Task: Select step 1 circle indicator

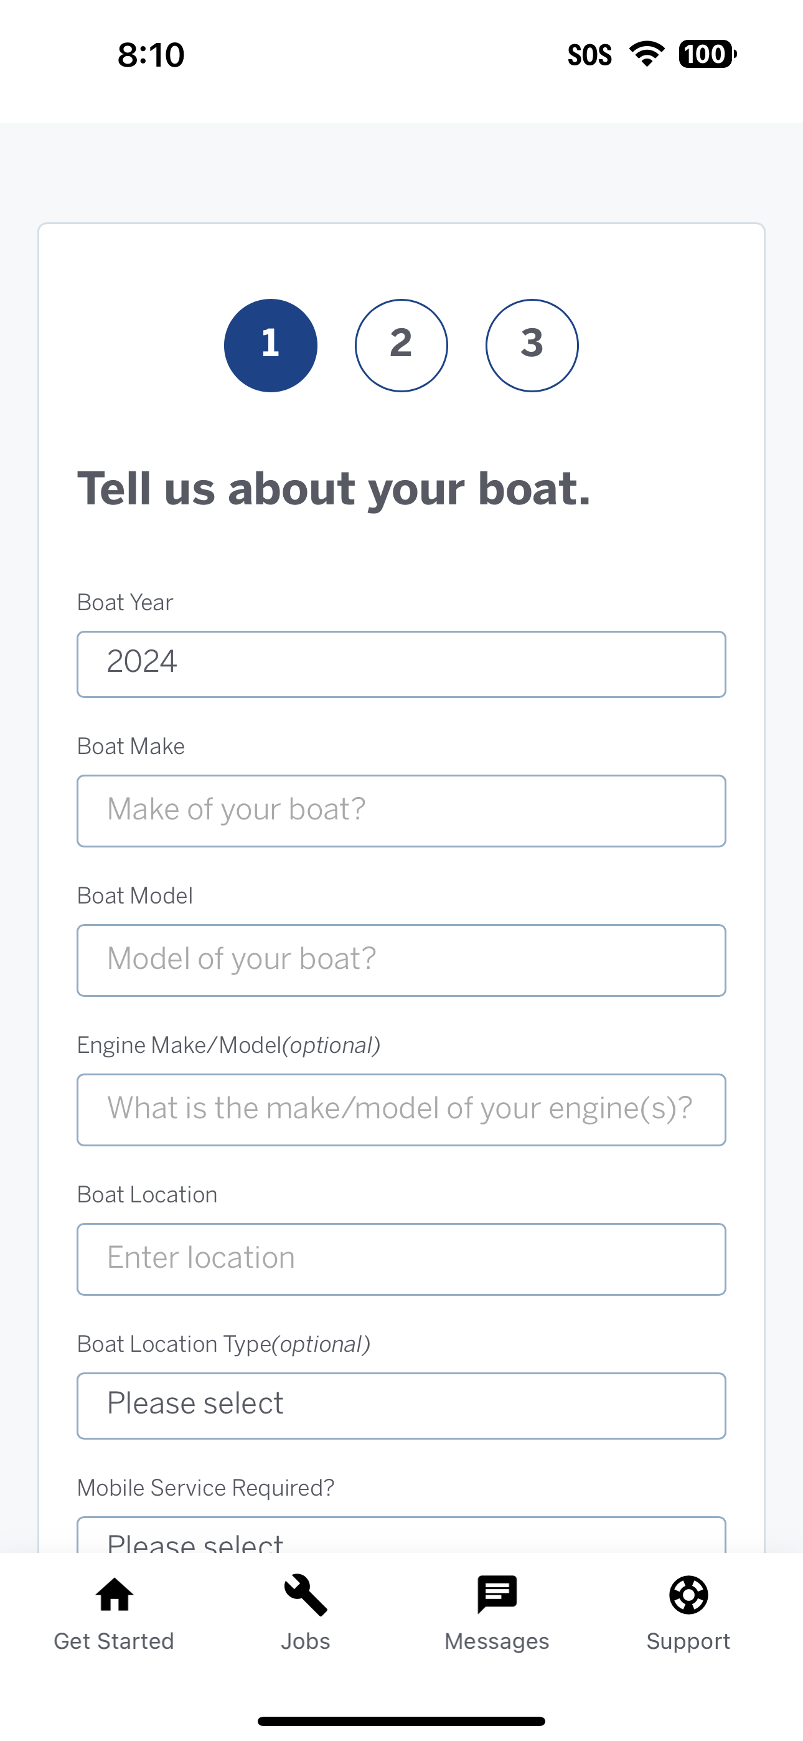Action: tap(270, 346)
